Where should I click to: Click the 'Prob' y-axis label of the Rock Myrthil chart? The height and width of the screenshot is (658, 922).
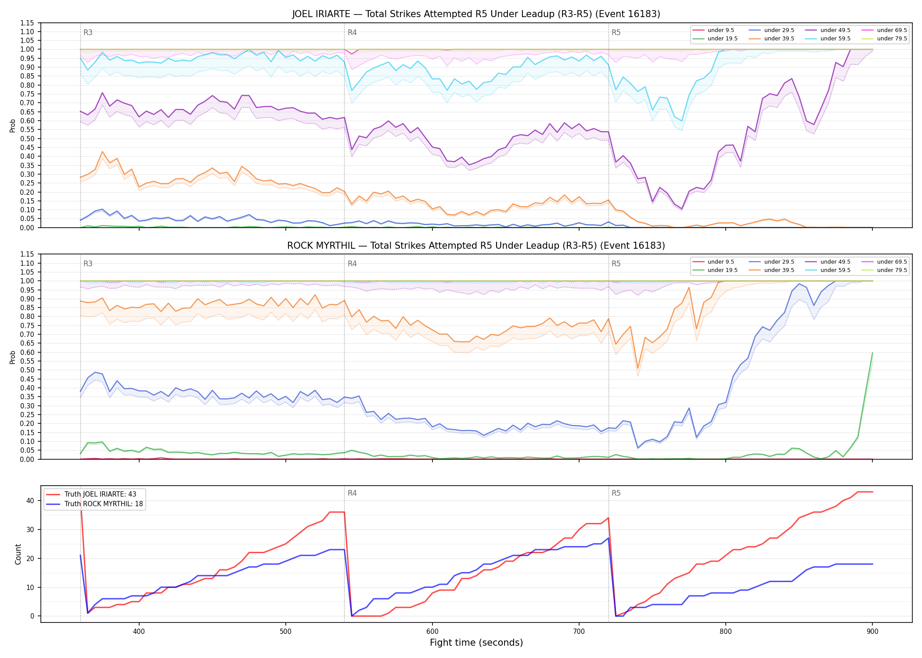click(13, 357)
